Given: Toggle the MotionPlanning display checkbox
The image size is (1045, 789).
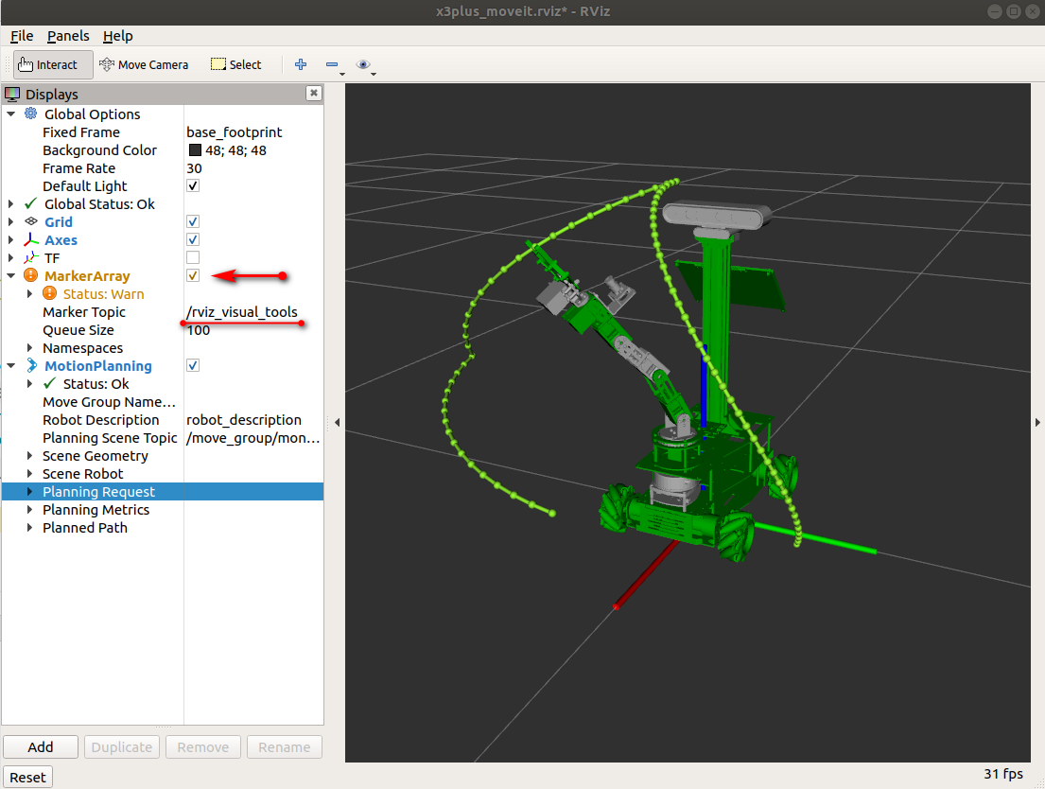Looking at the screenshot, I should pyautogui.click(x=193, y=365).
